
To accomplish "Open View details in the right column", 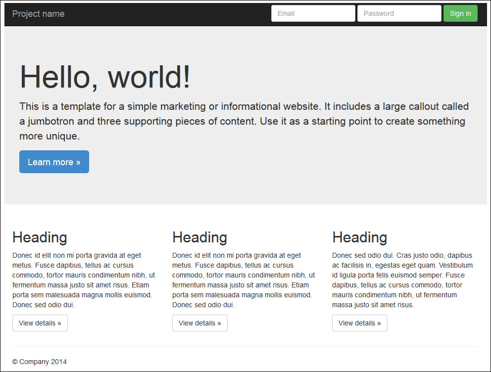I will [360, 323].
